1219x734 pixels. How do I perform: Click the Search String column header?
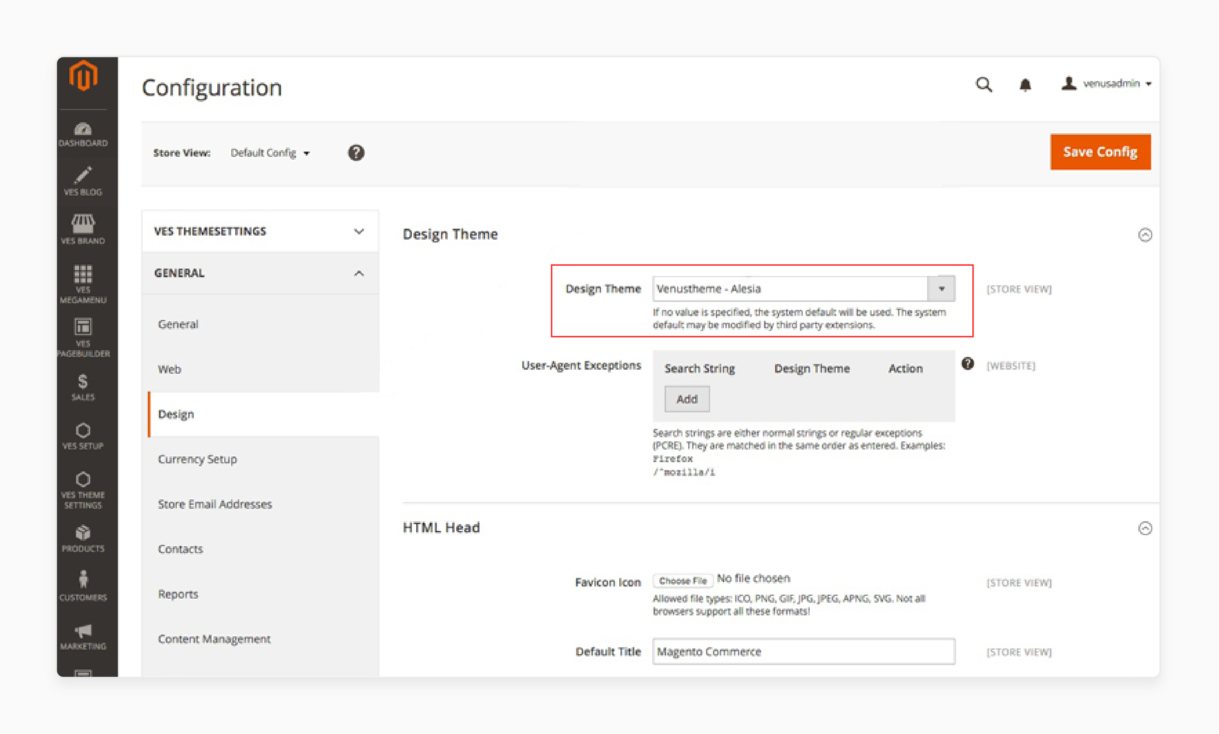pos(700,368)
